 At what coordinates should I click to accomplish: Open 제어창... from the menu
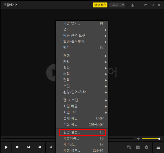pos(82,144)
